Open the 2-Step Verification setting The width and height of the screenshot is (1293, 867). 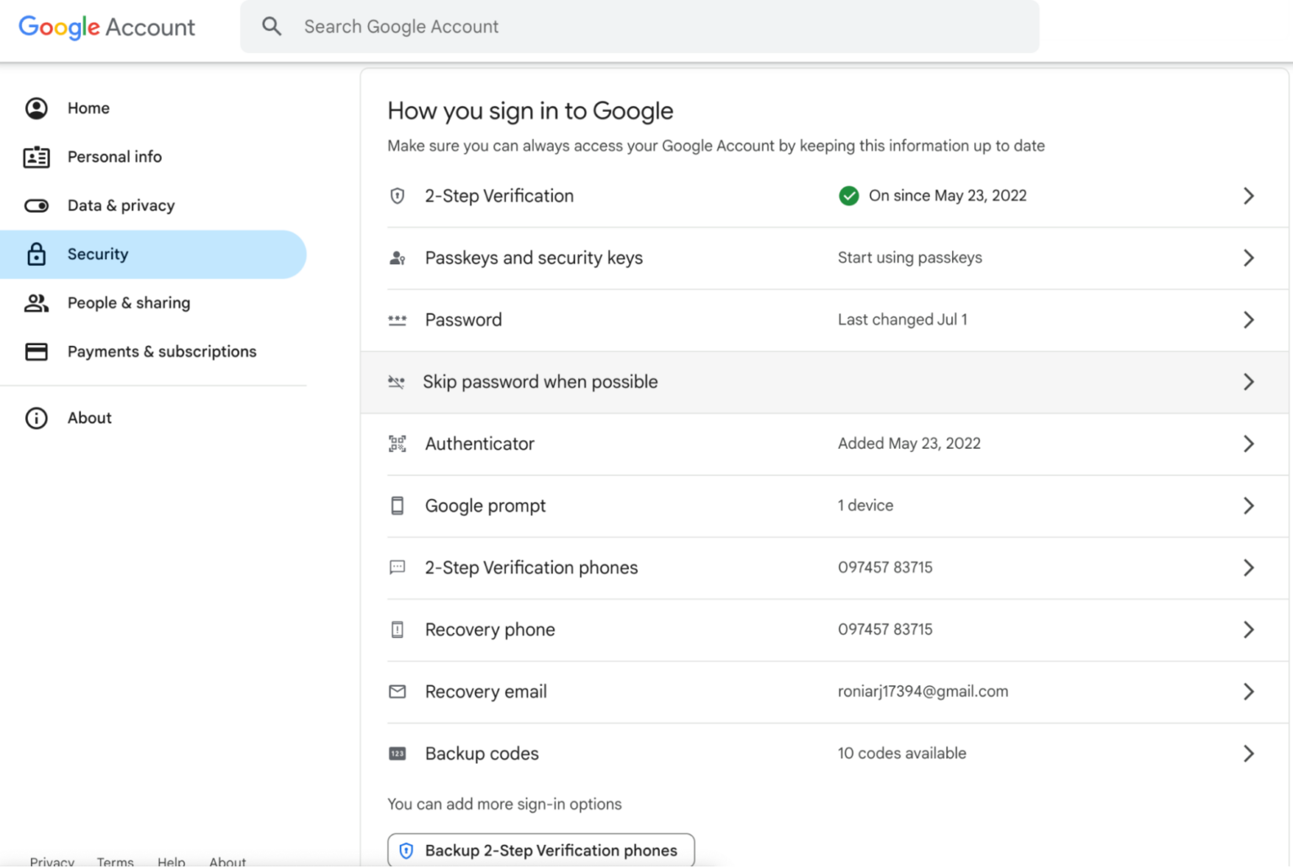pyautogui.click(x=825, y=196)
